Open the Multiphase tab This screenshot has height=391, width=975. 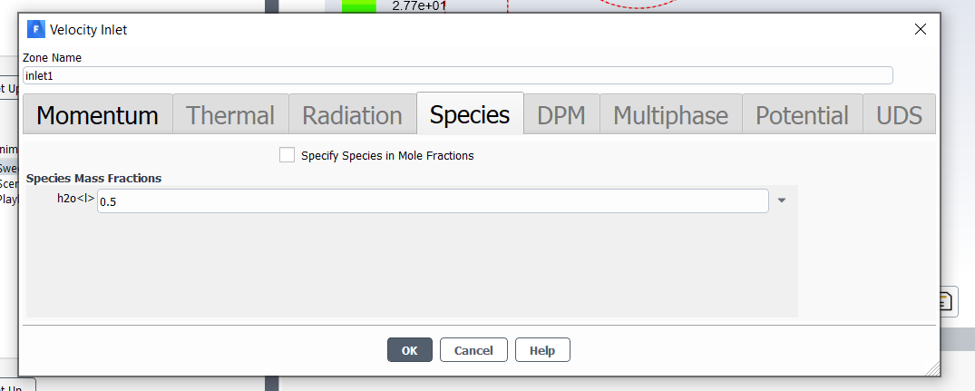point(670,115)
